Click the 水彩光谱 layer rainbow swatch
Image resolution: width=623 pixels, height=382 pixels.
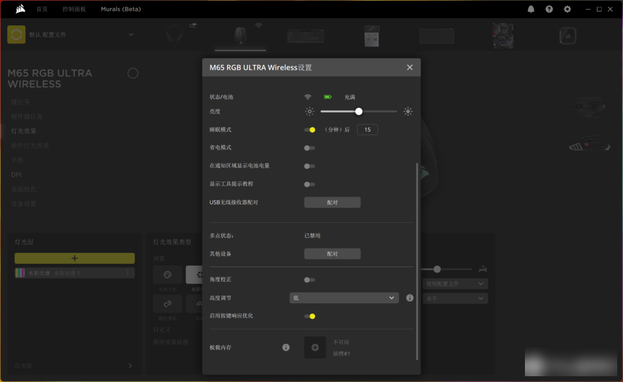[20, 273]
